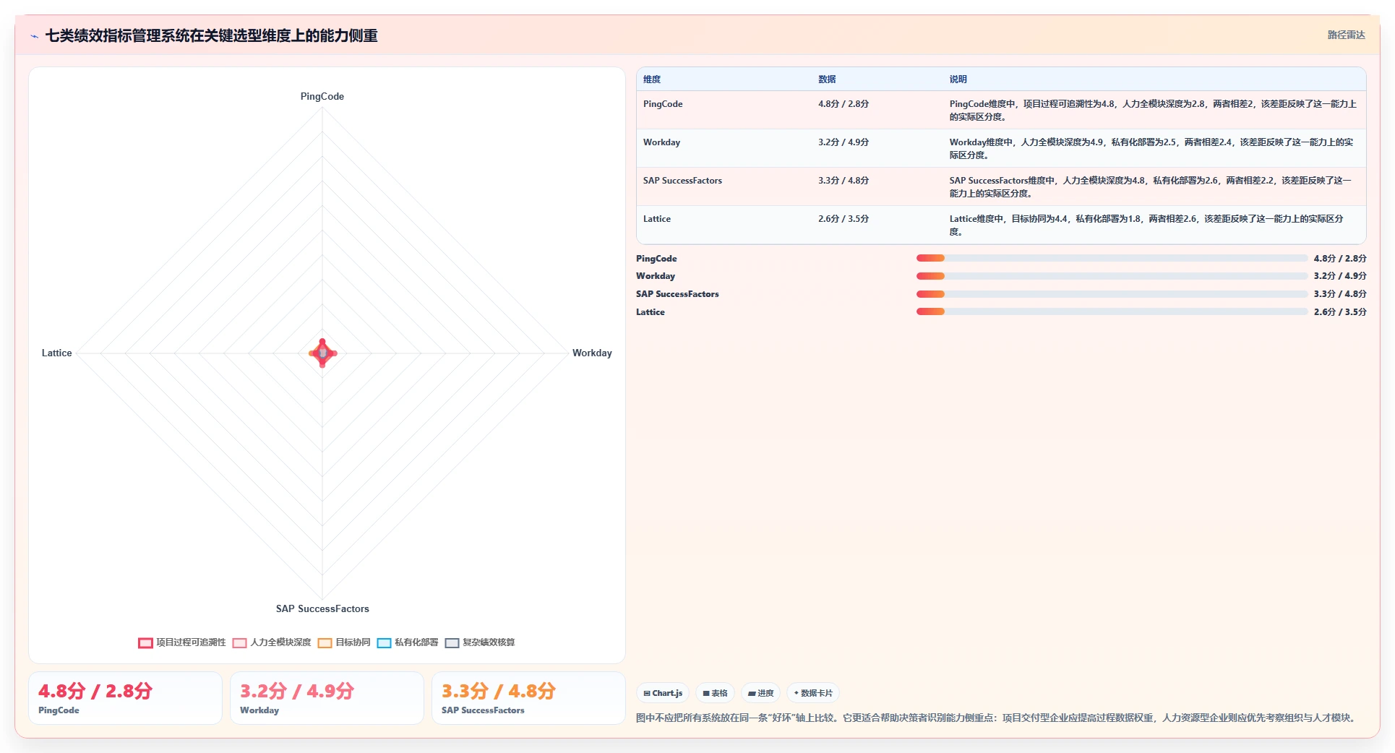
Task: Click the 3.2分 / 4.9分 value in the table
Action: [844, 142]
